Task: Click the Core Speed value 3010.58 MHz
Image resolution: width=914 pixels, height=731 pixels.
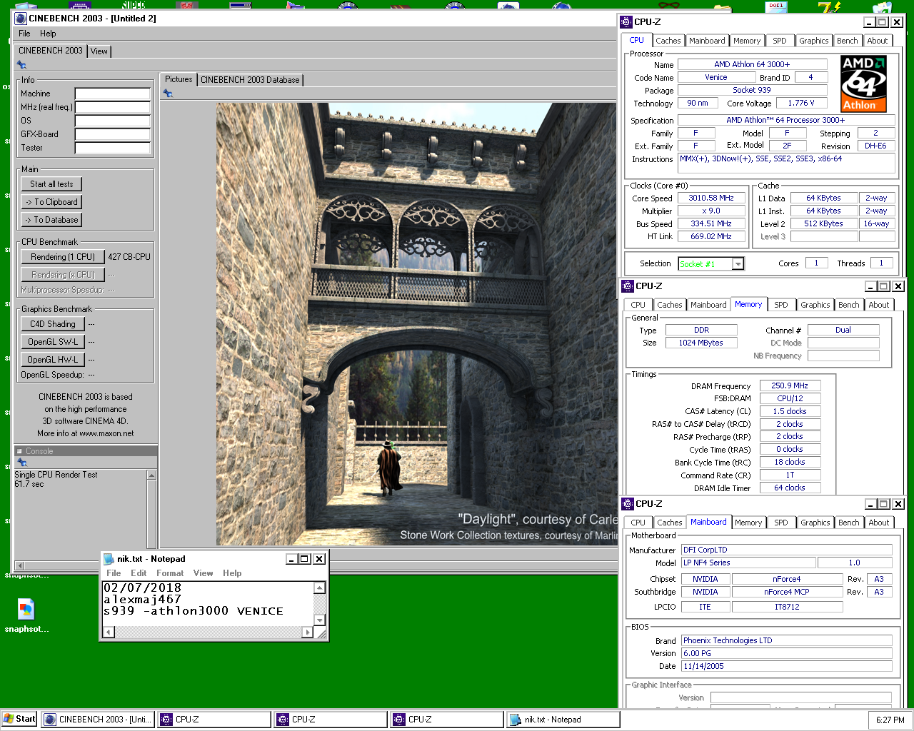Action: [x=711, y=198]
